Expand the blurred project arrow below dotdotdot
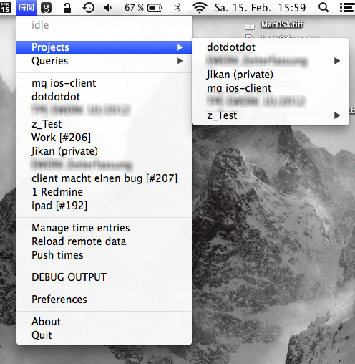Image resolution: width=355 pixels, height=364 pixels. [x=337, y=61]
